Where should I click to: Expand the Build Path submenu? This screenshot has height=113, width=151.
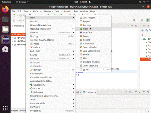pos(51,51)
